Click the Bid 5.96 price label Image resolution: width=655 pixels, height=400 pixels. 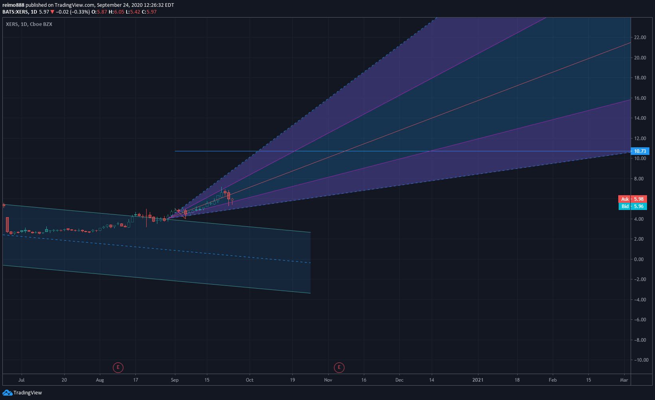tap(632, 206)
